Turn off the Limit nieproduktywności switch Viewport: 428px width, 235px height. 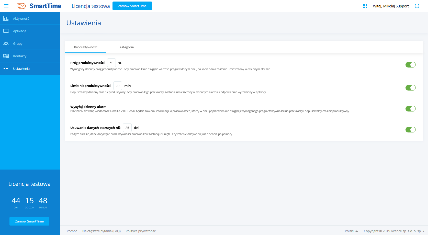[x=410, y=87]
